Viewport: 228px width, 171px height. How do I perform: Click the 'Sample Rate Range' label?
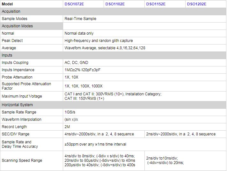pos(19,112)
